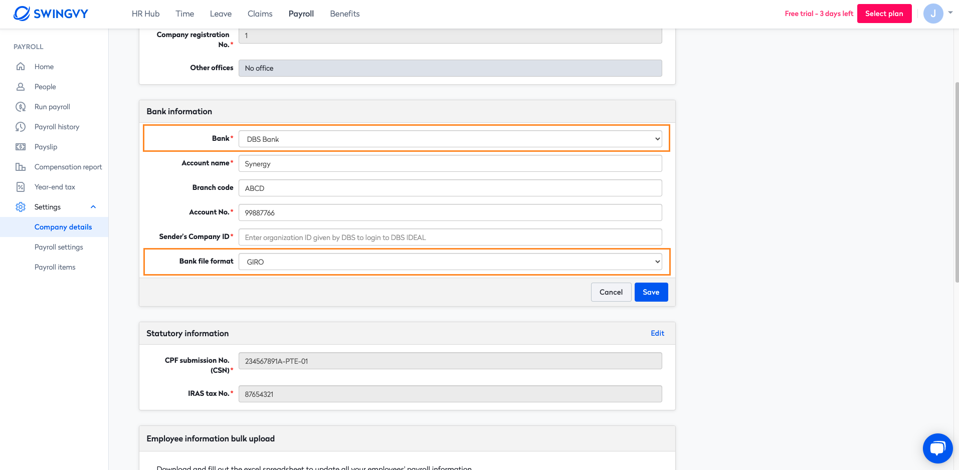Select the Year-end tax icon
The height and width of the screenshot is (470, 959).
click(x=20, y=186)
